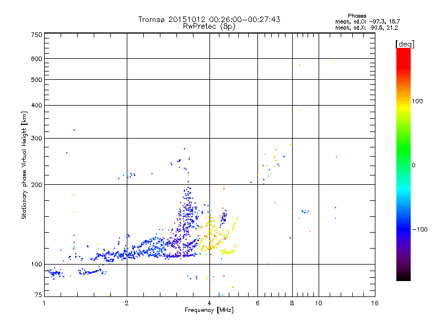Click the 'mean, sd,X: 90.5, 21.2' line

pos(367,28)
